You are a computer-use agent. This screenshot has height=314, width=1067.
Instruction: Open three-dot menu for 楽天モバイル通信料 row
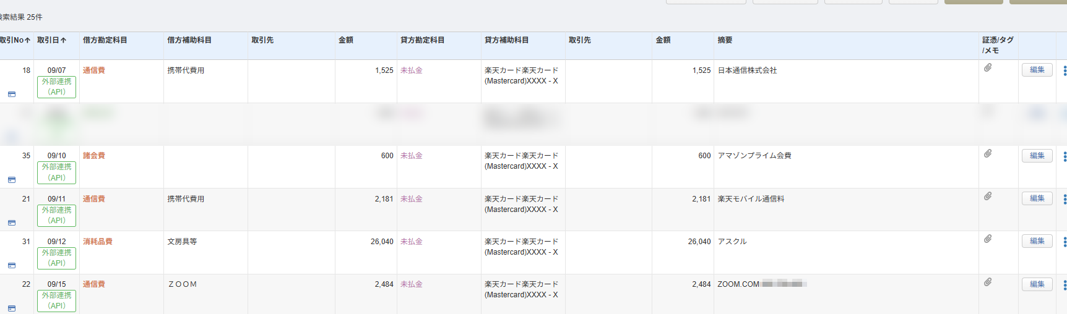[x=1065, y=199]
